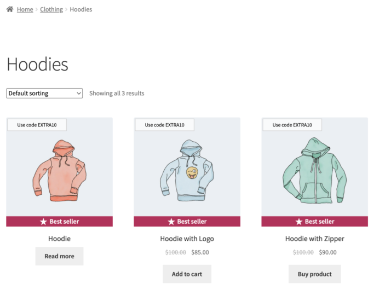This screenshot has width=385, height=296.
Task: Click Read more under Hoodie
Action: pos(59,256)
